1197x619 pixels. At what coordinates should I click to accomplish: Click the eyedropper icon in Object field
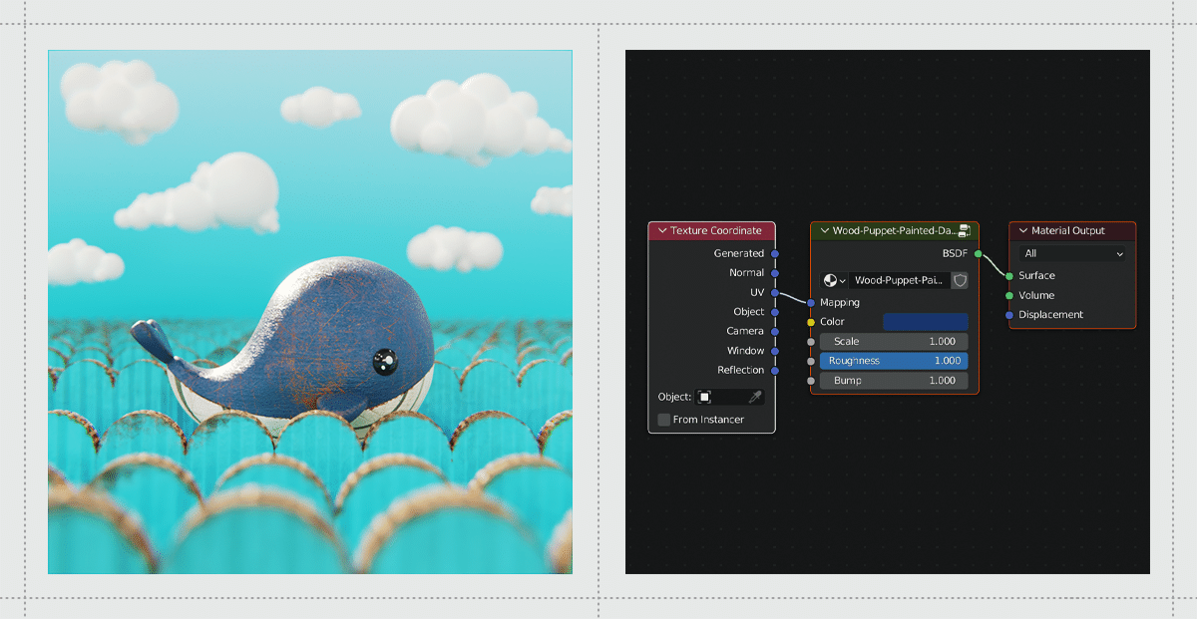pyautogui.click(x=756, y=397)
